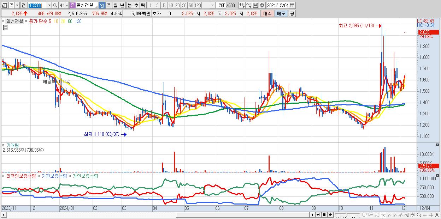Click the 평 button next to 매도
The width and height of the screenshot is (441, 219).
pos(292,13)
